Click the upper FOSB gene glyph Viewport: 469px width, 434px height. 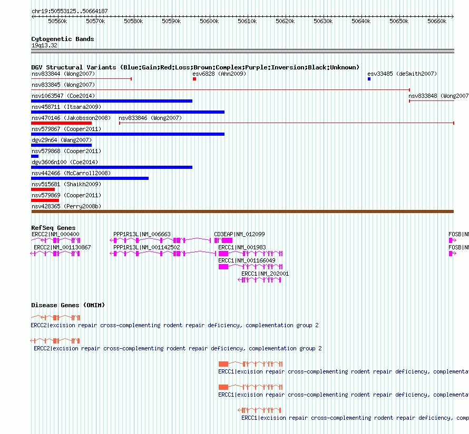(x=452, y=240)
